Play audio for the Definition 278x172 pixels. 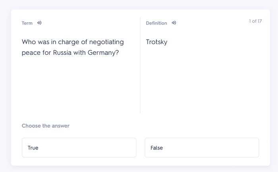[174, 23]
